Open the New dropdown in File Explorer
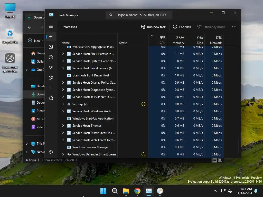Viewport: 263px width, 197px height. [x=35, y=41]
